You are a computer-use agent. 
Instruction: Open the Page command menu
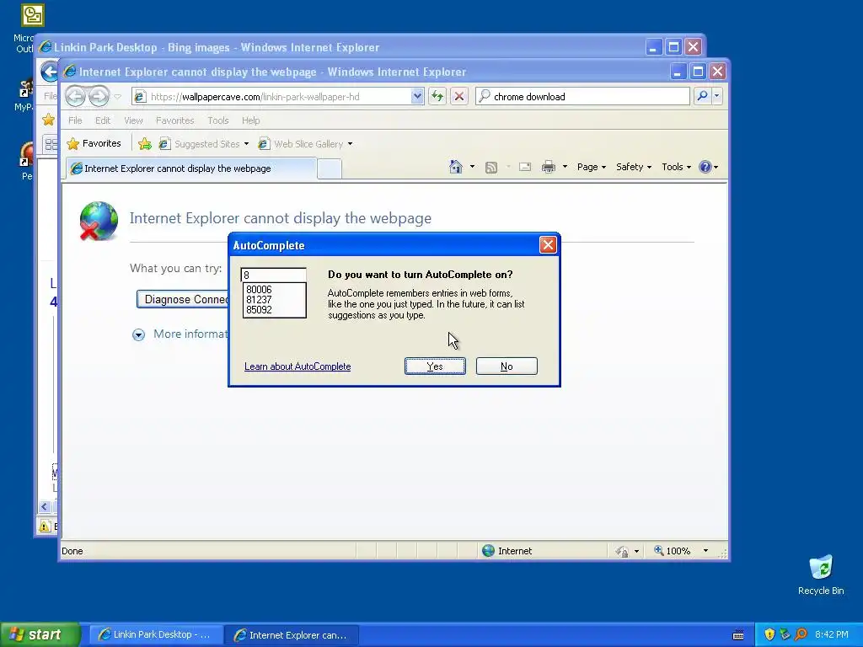(x=591, y=167)
